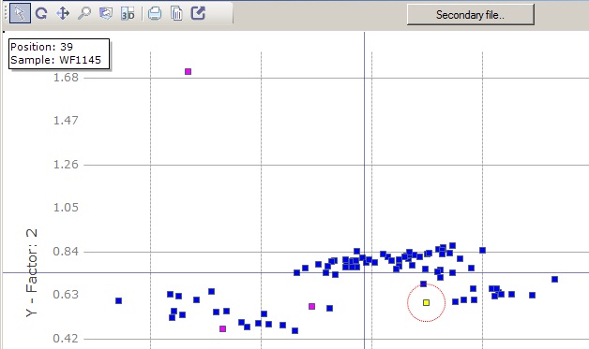Image resolution: width=589 pixels, height=349 pixels.
Task: Select the lowest magenta data point
Action: pyautogui.click(x=223, y=328)
